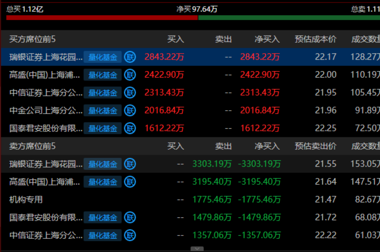Sort seller table by 净买入 column

click(x=267, y=146)
